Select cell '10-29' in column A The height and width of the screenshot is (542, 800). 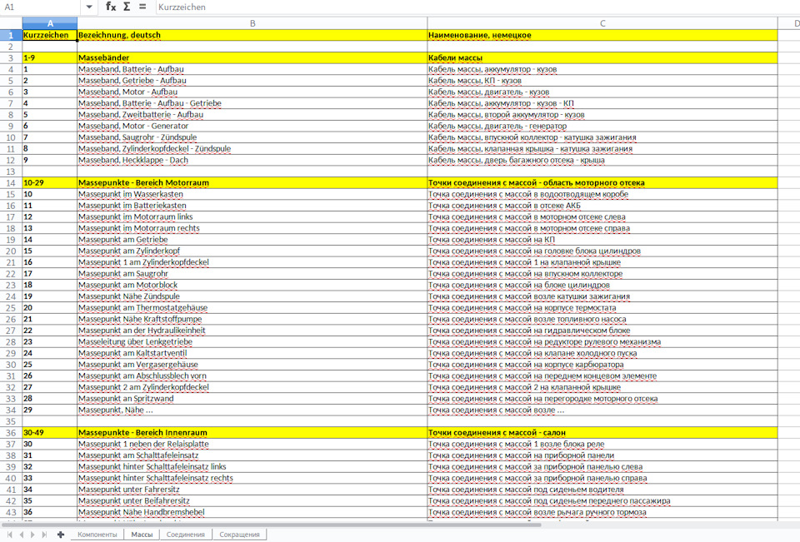[x=50, y=182]
